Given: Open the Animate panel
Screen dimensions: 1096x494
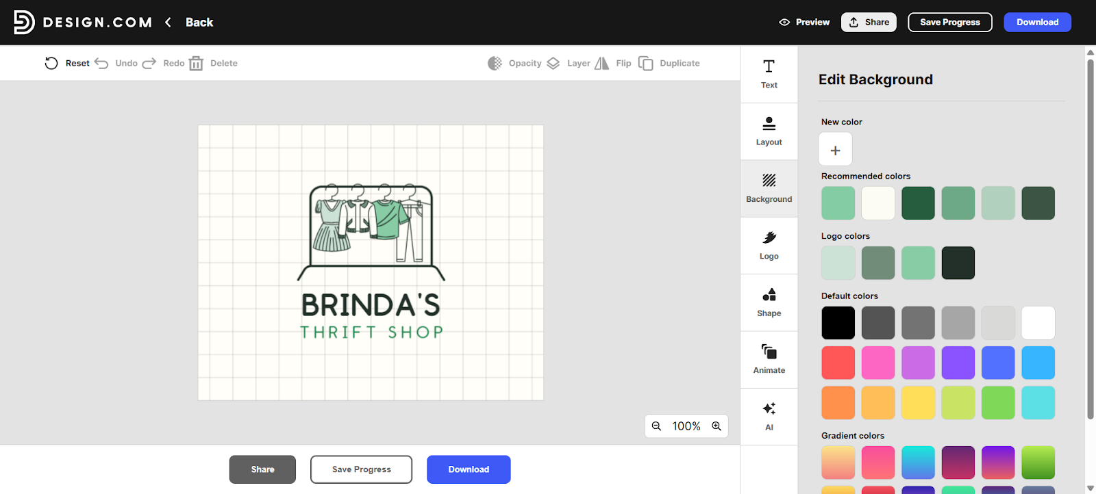Looking at the screenshot, I should [769, 359].
